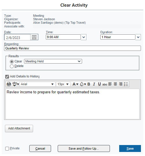
Task: Expand the Duration dropdown arrow
Action: (x=138, y=37)
